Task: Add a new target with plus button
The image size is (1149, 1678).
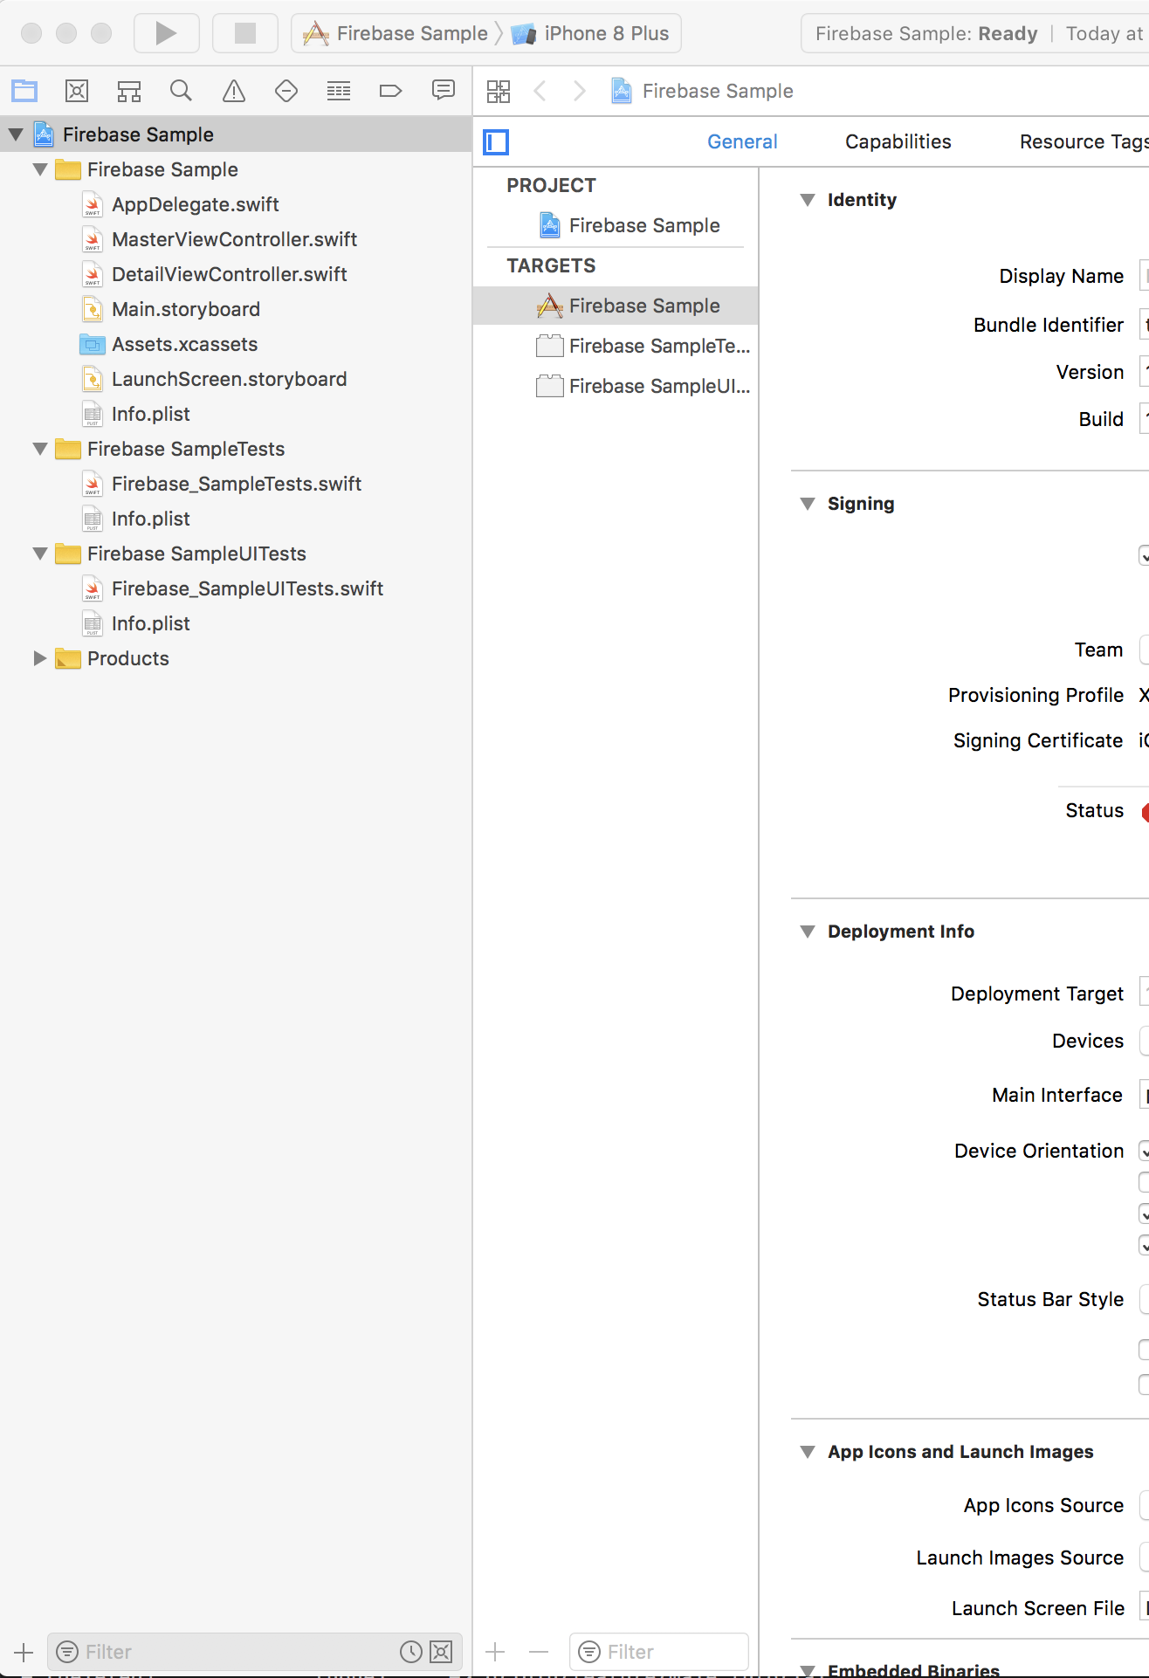Action: (495, 1652)
